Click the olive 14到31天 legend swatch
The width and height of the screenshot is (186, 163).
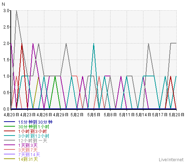(9, 159)
